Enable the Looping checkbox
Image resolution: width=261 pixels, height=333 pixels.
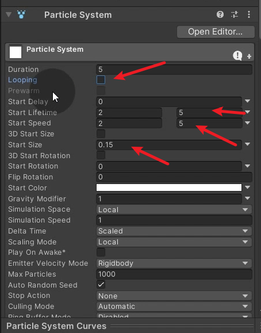(101, 79)
